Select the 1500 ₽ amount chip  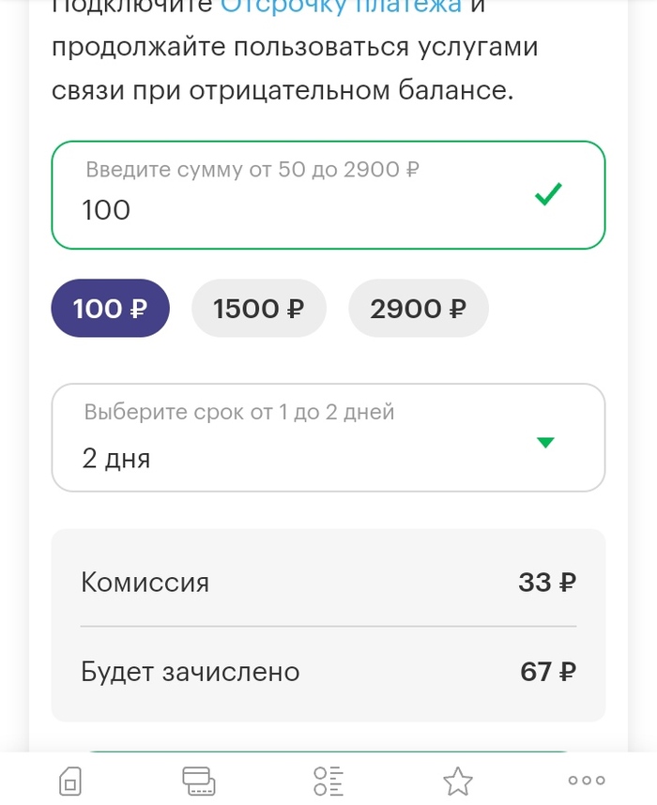coord(259,308)
